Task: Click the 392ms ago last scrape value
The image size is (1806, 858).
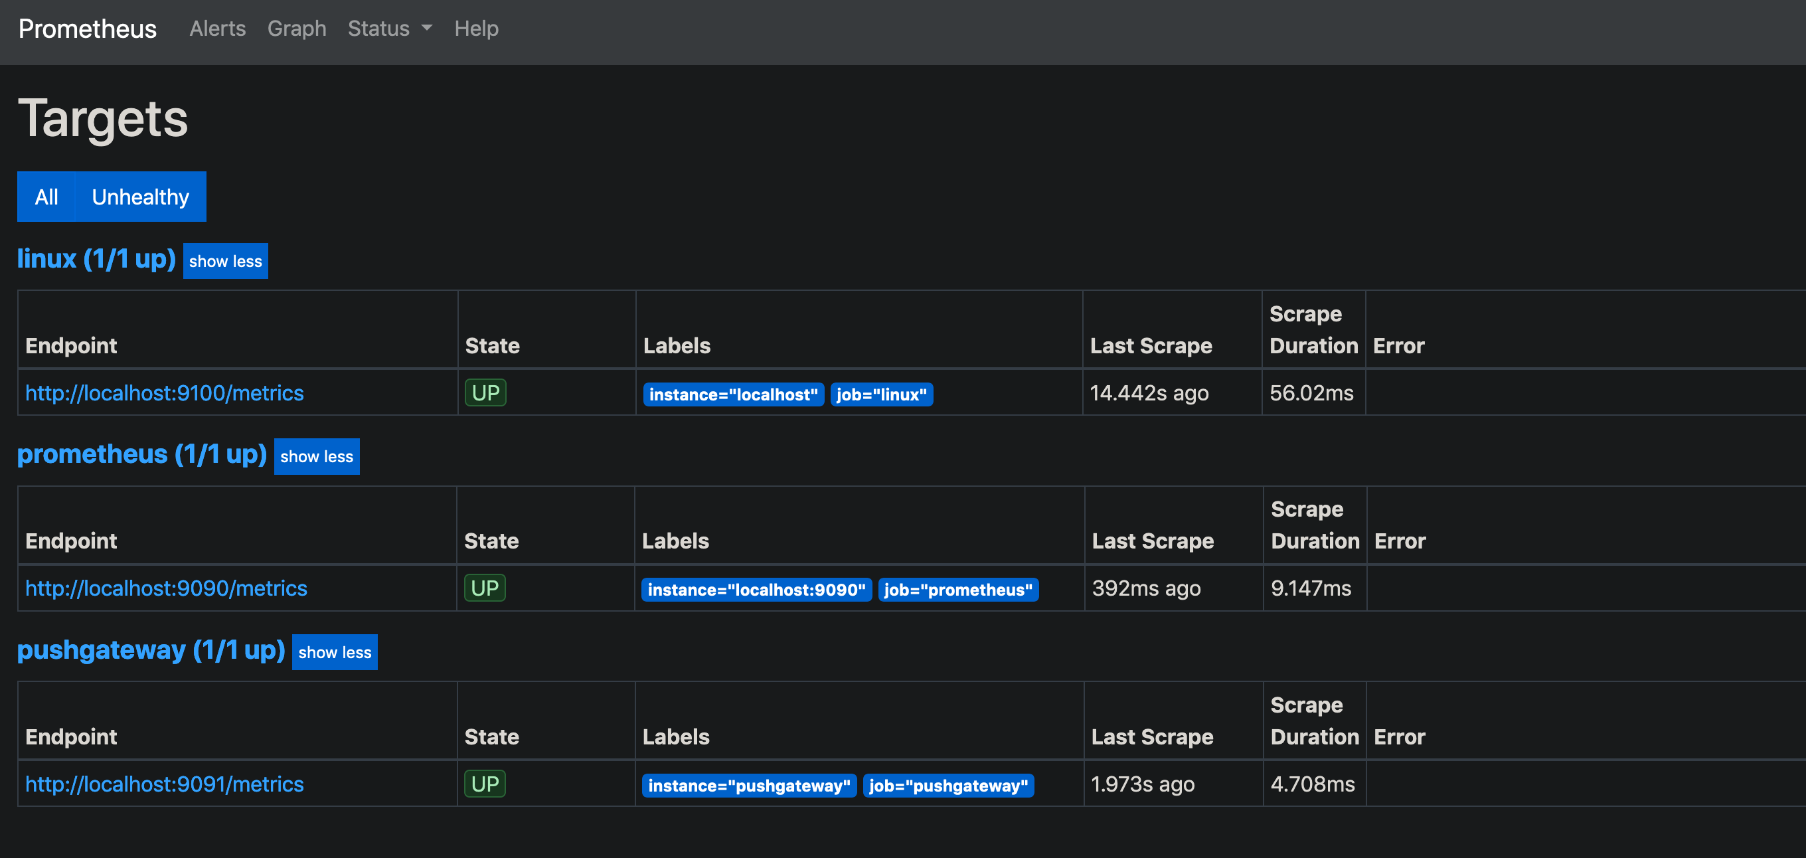Action: (x=1146, y=588)
